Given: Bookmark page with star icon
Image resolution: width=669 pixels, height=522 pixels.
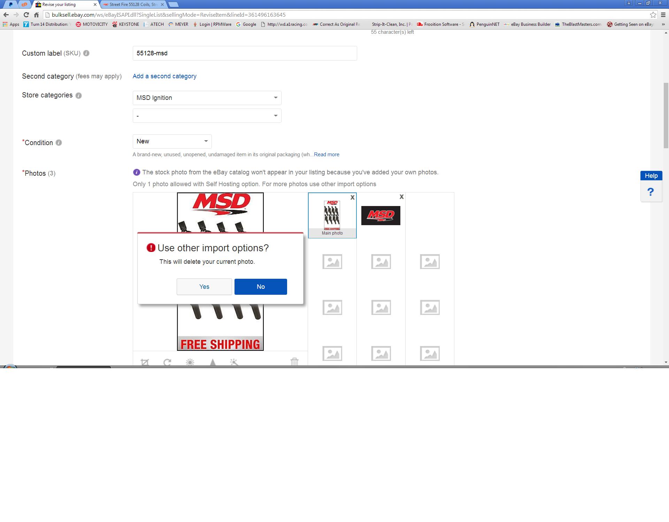Looking at the screenshot, I should [x=653, y=15].
